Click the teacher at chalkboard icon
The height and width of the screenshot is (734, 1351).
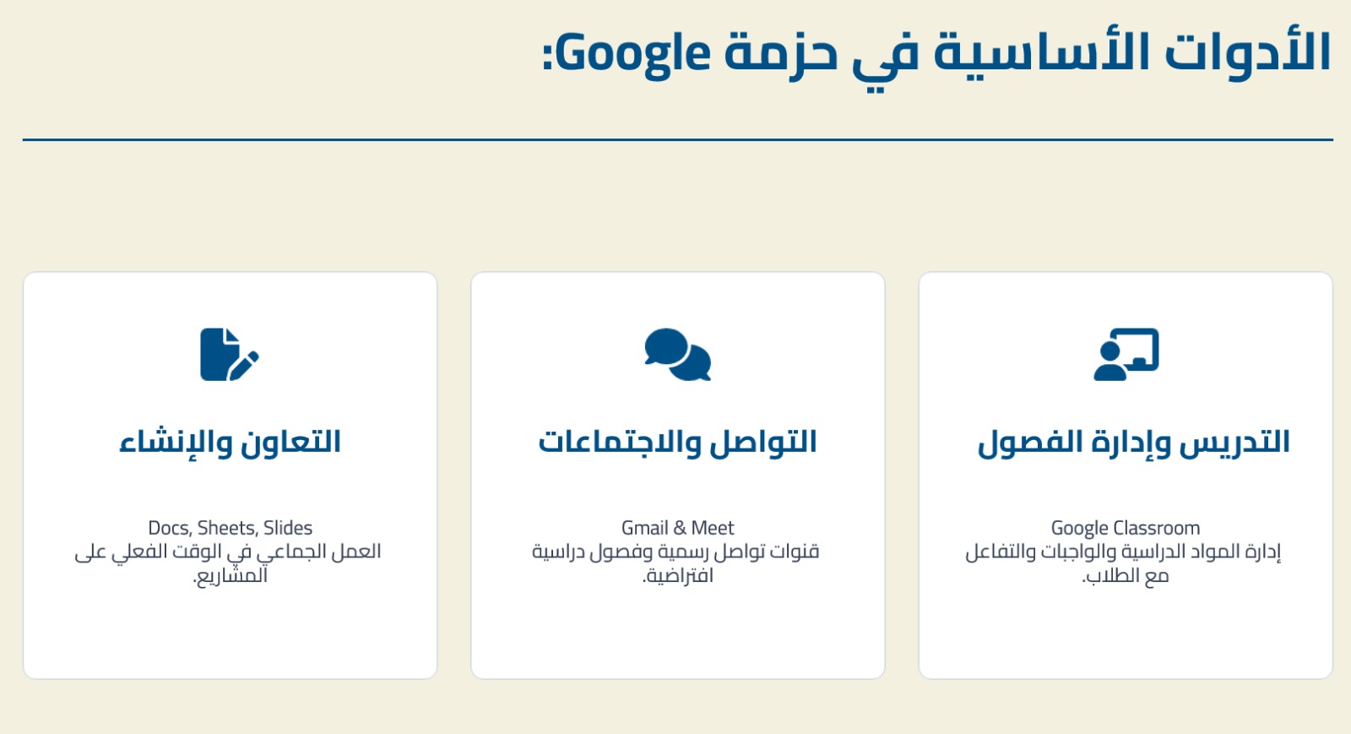[x=1126, y=354]
